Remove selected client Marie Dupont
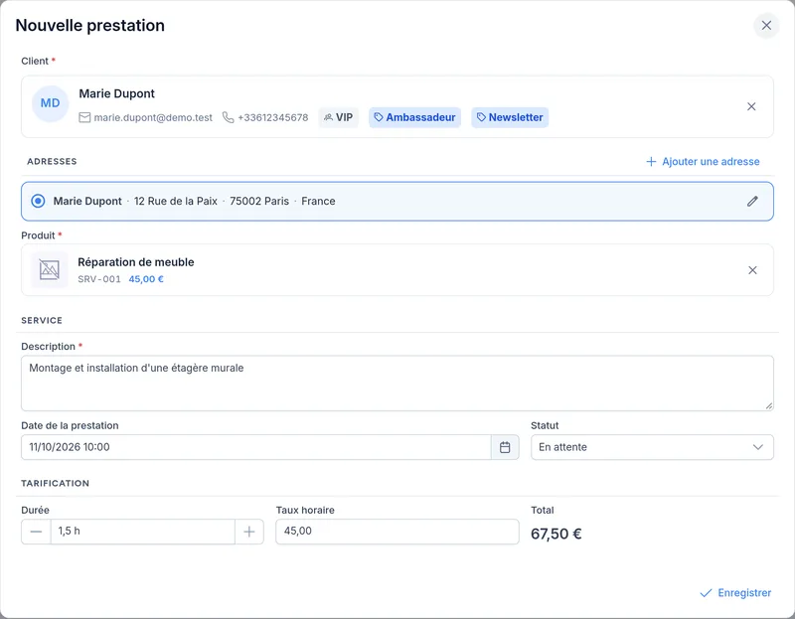 tap(751, 106)
